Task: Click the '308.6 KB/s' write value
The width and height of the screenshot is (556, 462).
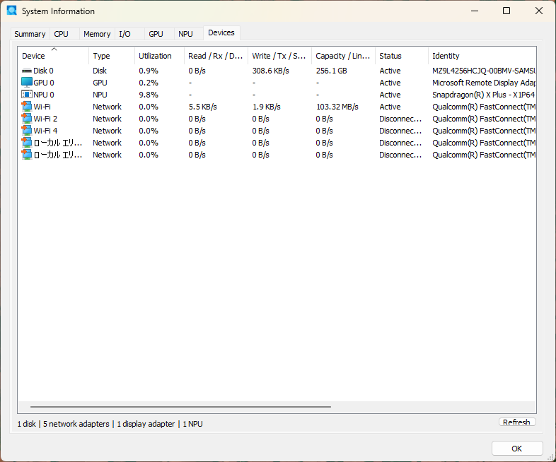Action: [270, 71]
